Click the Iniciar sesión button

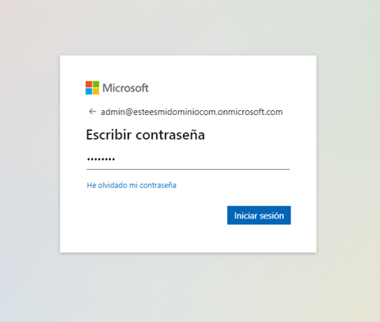(x=259, y=215)
